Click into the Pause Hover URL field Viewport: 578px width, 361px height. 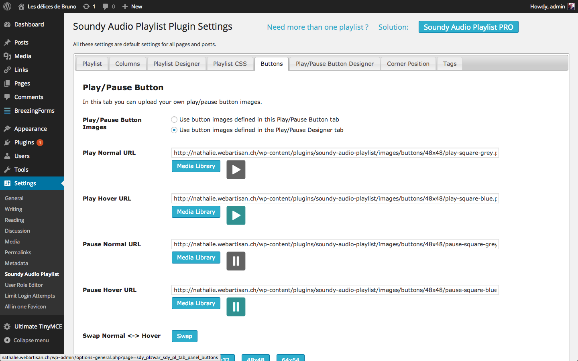(335, 290)
